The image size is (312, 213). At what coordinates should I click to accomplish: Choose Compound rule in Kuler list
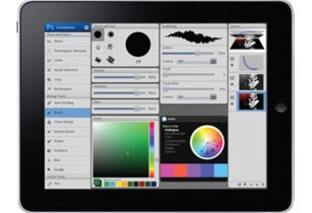click(172, 145)
